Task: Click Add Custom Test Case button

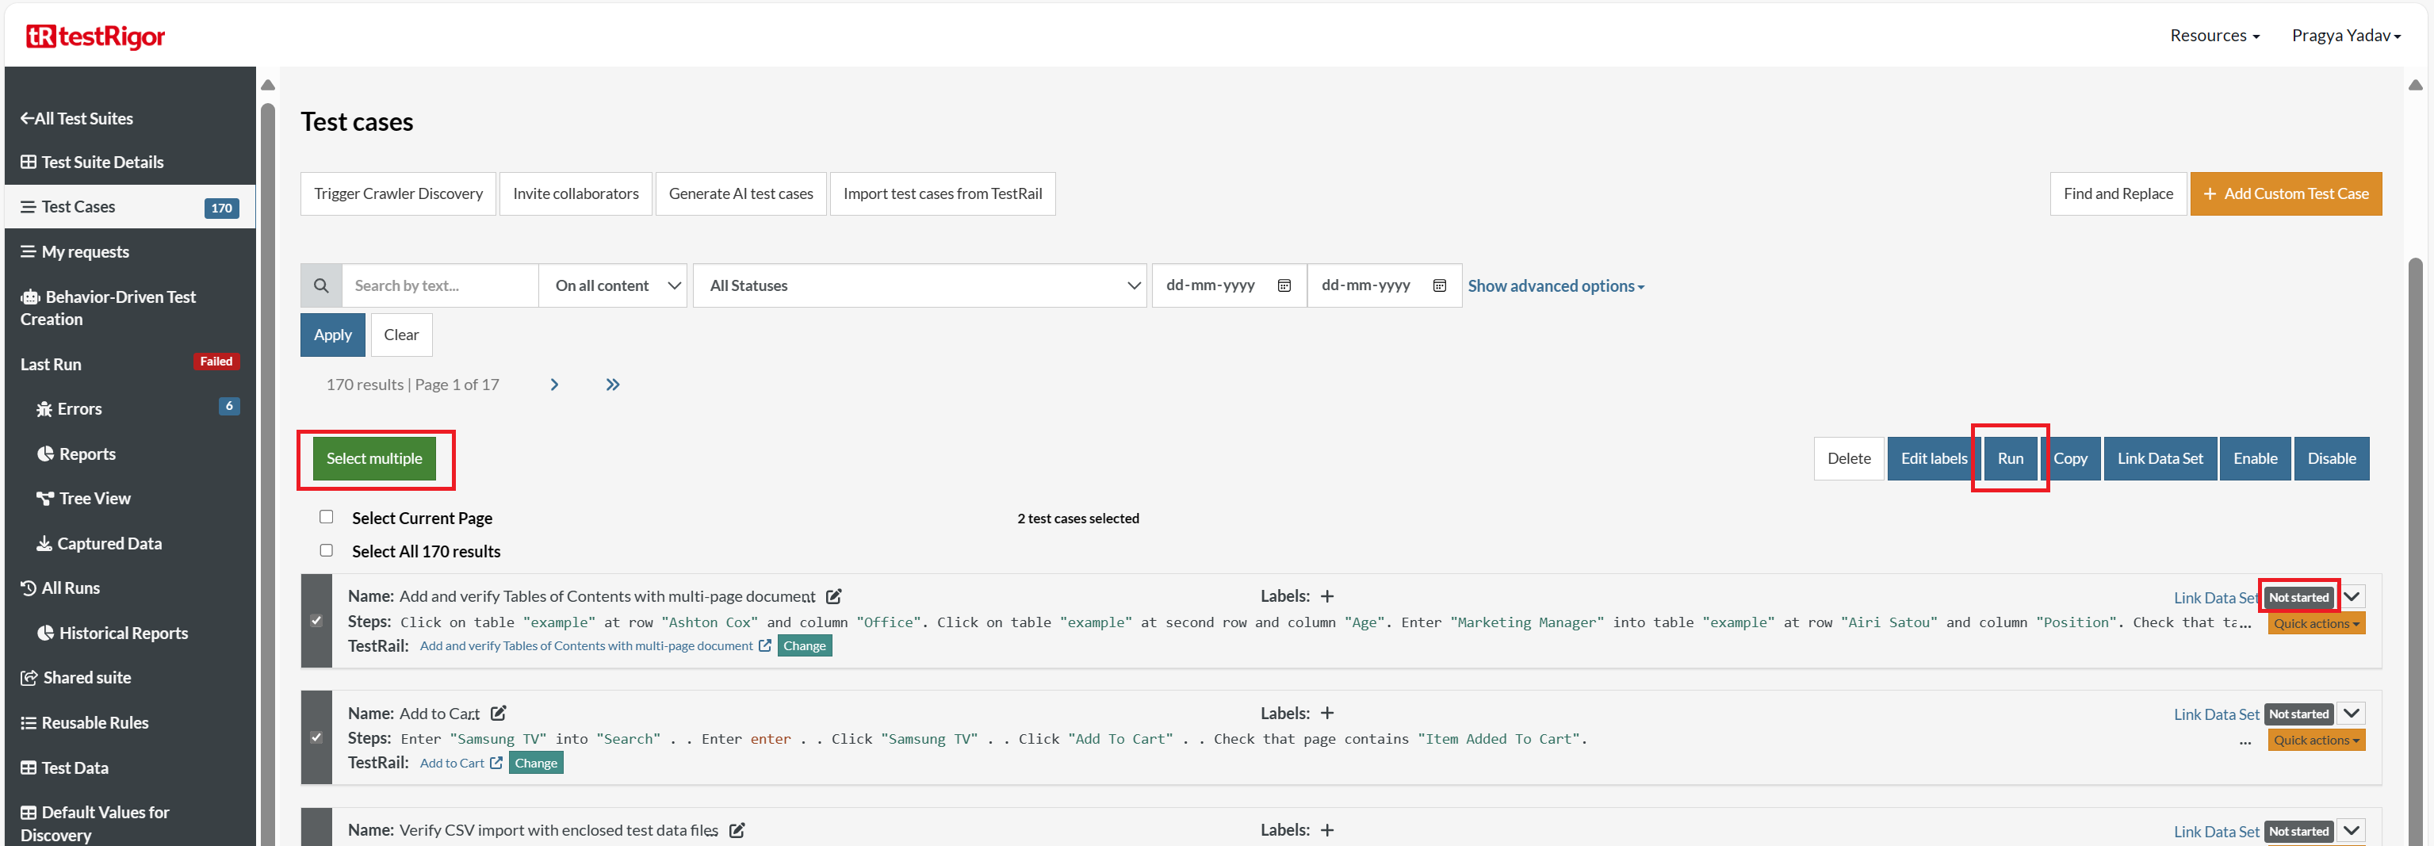Action: (2286, 193)
